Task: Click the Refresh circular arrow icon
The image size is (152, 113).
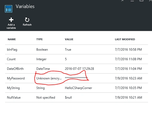Action: (x=27, y=20)
